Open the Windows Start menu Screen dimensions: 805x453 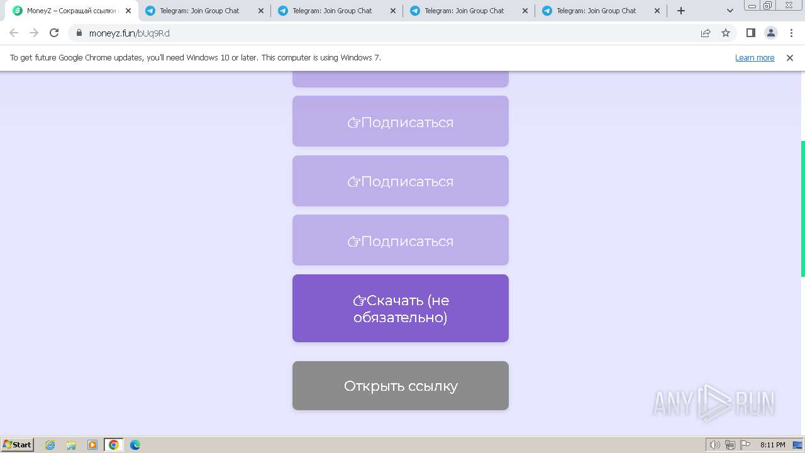point(18,444)
